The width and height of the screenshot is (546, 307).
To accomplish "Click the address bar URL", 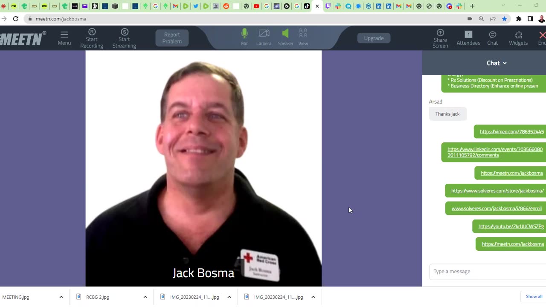I will [x=61, y=19].
